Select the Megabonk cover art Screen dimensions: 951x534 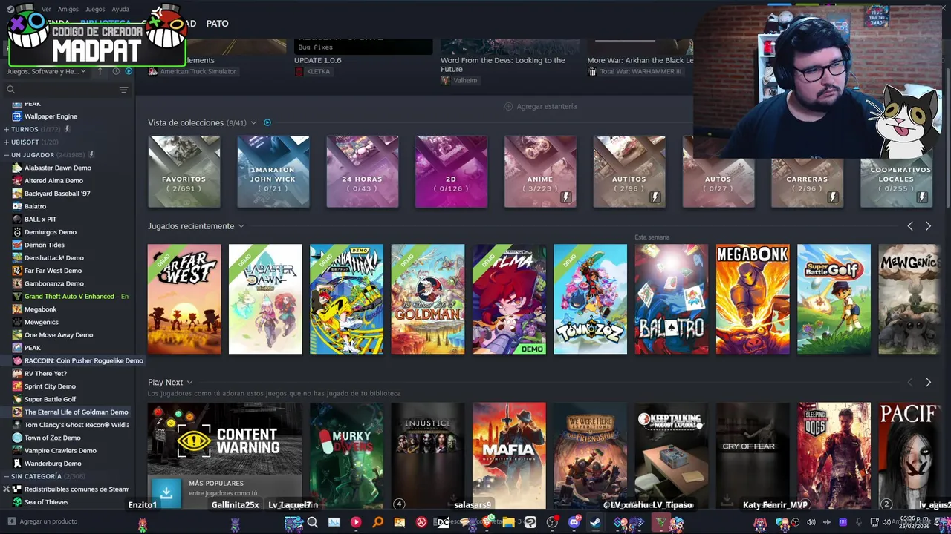(x=753, y=299)
